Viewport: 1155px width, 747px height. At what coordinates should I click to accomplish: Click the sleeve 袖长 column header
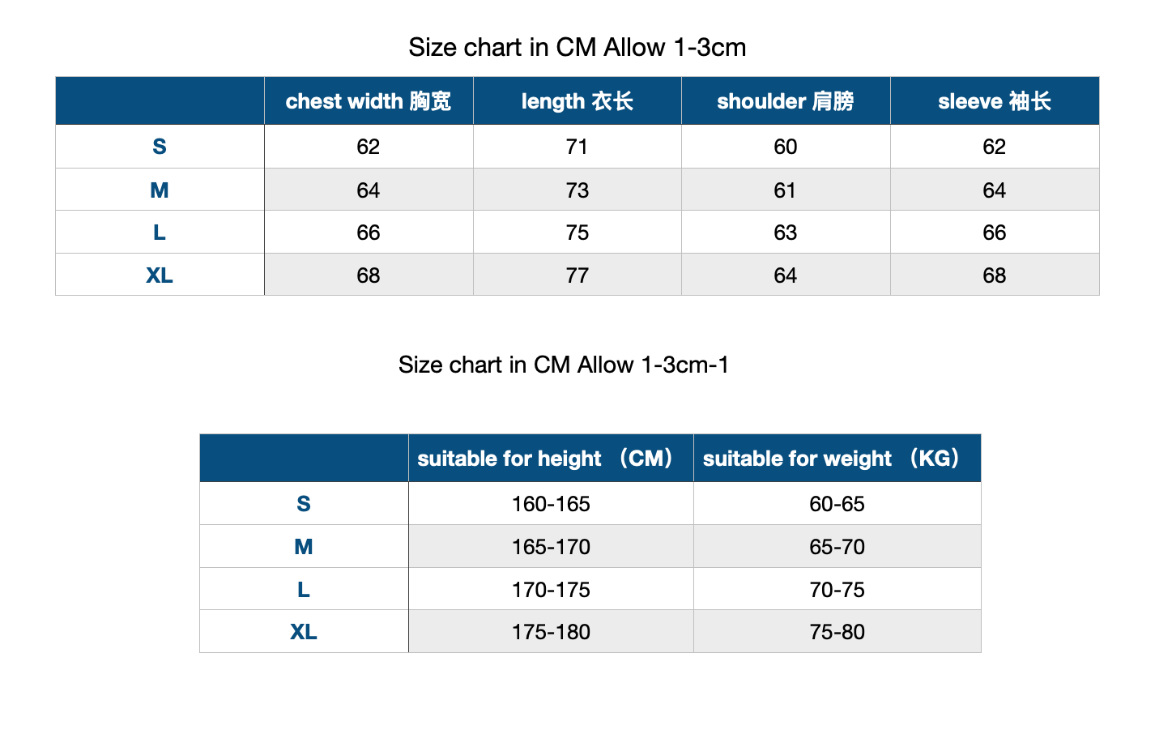(x=994, y=101)
